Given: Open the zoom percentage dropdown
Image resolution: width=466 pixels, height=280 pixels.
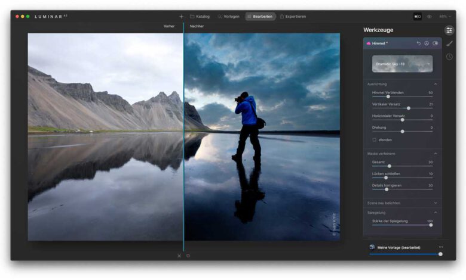Looking at the screenshot, I should pyautogui.click(x=443, y=17).
